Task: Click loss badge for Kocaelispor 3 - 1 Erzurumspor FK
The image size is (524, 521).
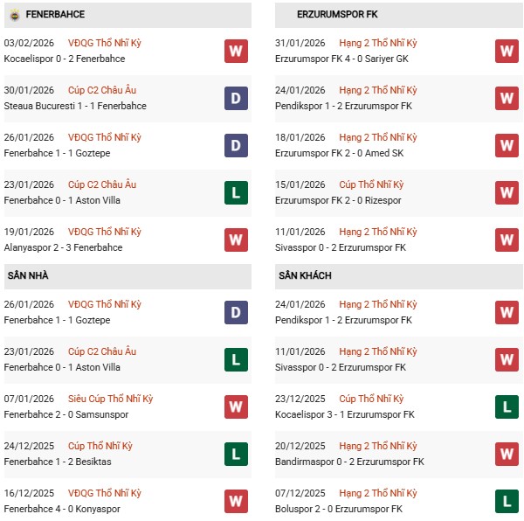Action: click(507, 406)
